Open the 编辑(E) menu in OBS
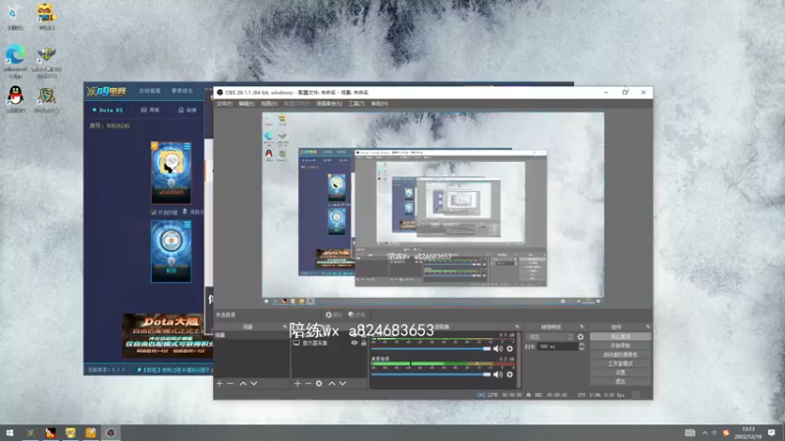This screenshot has width=785, height=441. click(x=246, y=104)
